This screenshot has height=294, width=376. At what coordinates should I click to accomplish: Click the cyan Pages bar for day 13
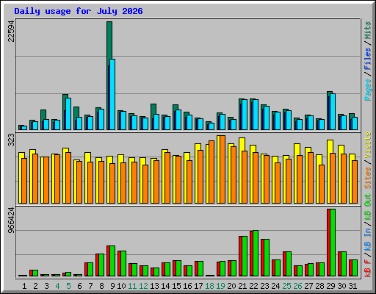pos(156,122)
